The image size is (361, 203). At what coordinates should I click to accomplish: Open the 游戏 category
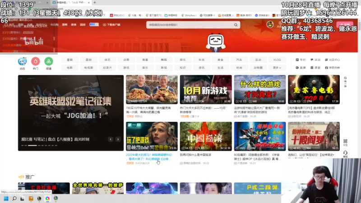(126, 68)
